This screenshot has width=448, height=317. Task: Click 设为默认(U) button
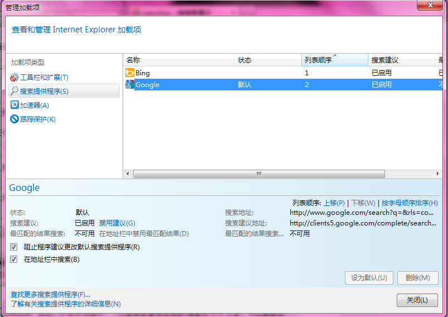(369, 278)
